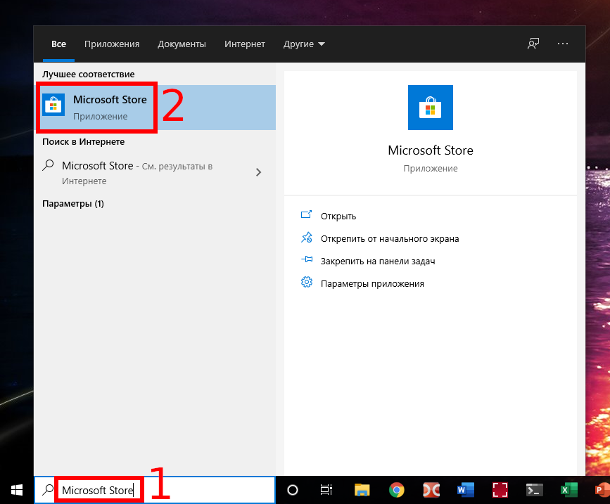Image resolution: width=610 pixels, height=504 pixels.
Task: Click the Microsoft Store icon in best match
Action: click(53, 105)
